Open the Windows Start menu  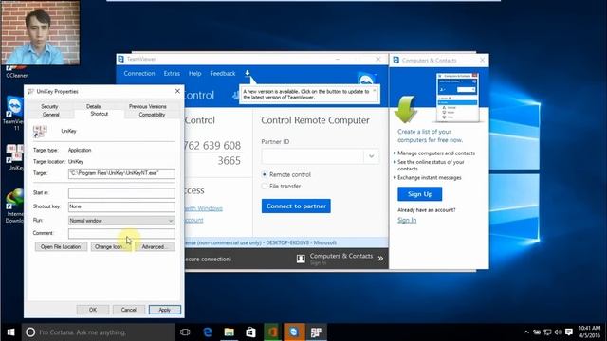10,332
